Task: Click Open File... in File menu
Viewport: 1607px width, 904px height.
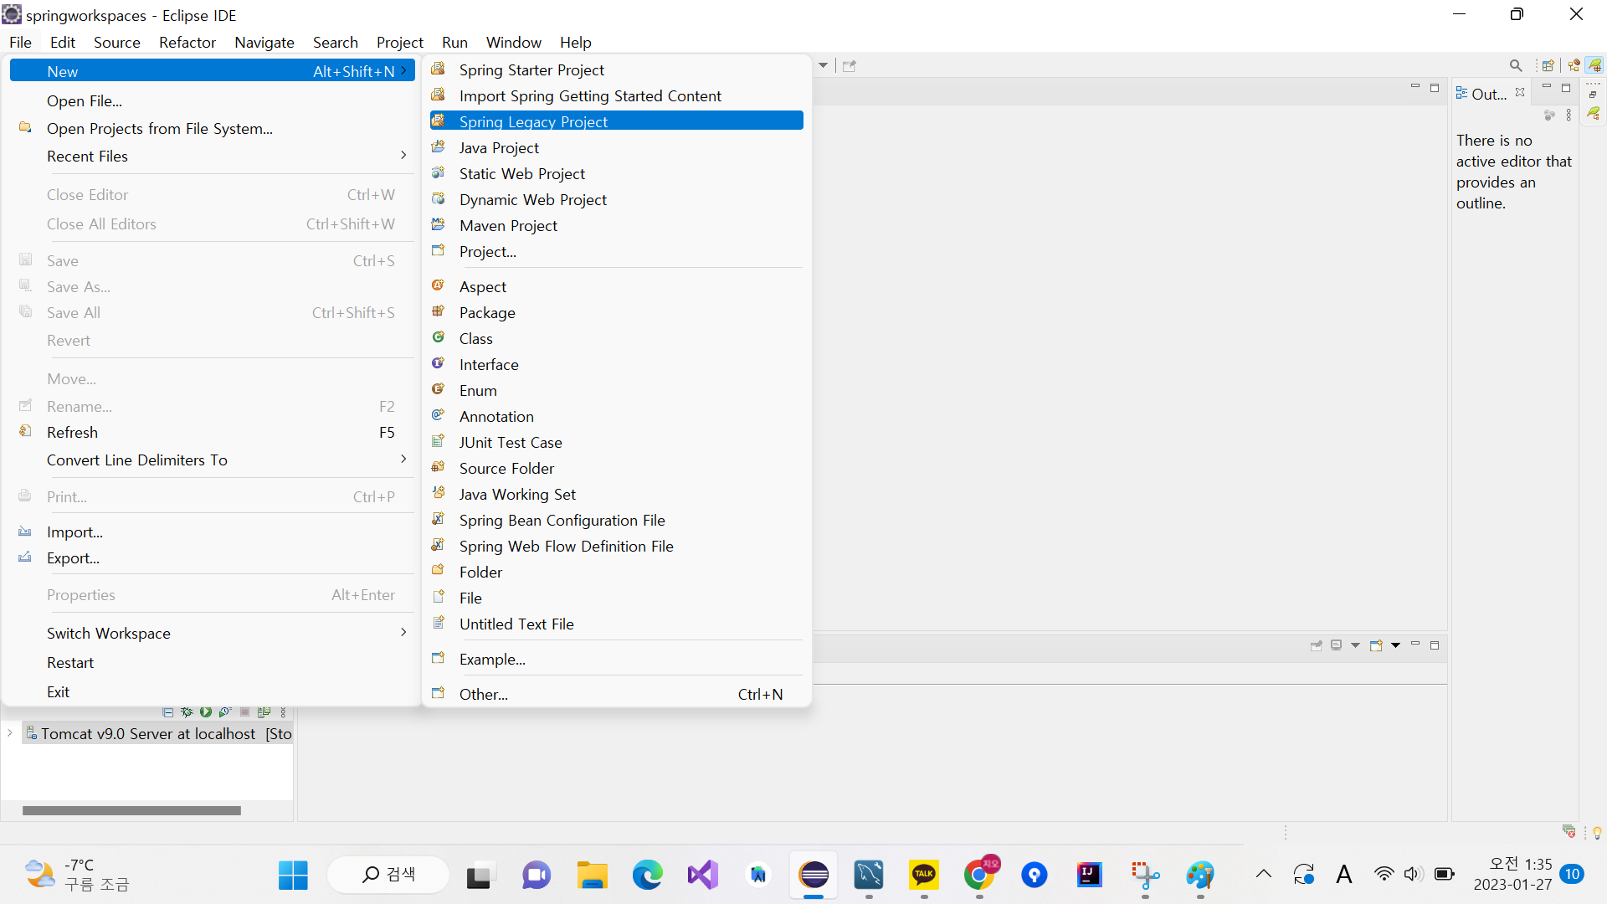Action: coord(213,100)
